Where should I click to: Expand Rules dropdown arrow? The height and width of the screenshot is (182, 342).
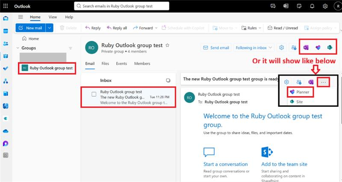tap(260, 28)
